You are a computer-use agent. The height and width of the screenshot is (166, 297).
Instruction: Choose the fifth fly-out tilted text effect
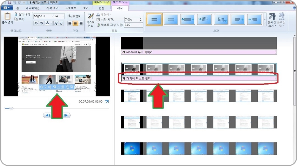click(x=221, y=19)
